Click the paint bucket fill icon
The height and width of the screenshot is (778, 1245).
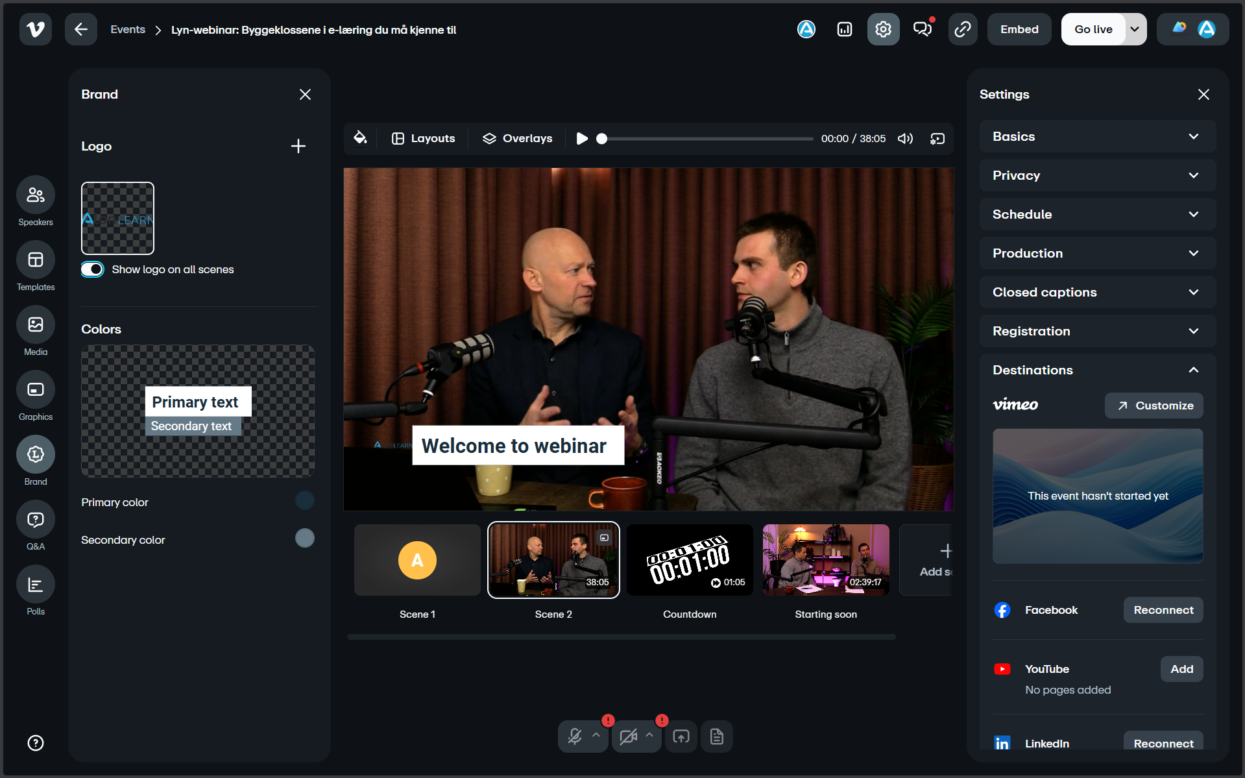tap(360, 138)
